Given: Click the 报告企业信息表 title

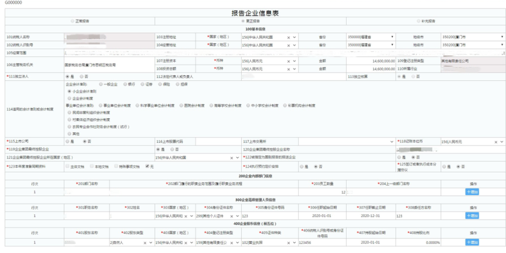Looking at the screenshot, I should click(255, 13).
